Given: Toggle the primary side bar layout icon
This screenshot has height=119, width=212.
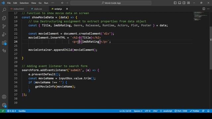Looking at the screenshot, I should (175, 3).
